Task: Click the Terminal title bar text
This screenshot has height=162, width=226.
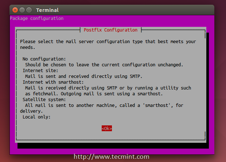Action: tap(47, 10)
